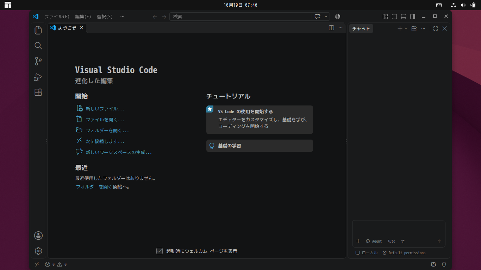Toggle show welcome page on startup checkbox
Image resolution: width=481 pixels, height=270 pixels.
coord(160,251)
